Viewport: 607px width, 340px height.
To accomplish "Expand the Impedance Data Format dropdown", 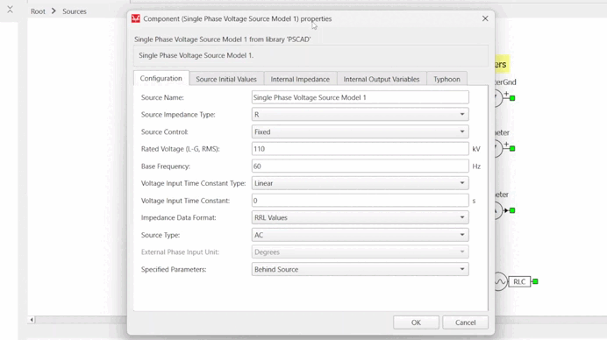I will (360, 218).
